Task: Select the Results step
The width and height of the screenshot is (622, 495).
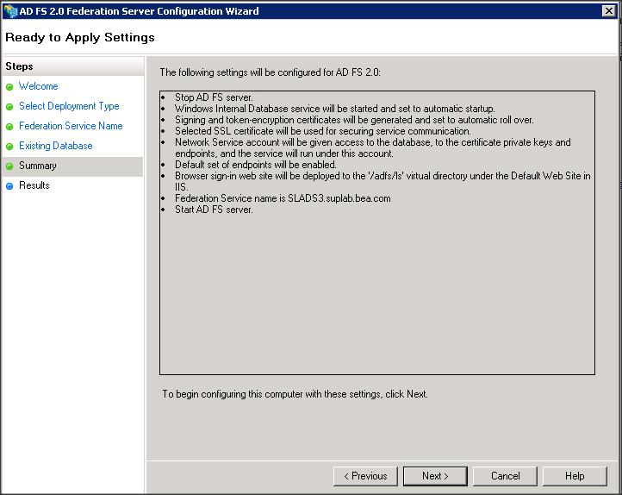Action: click(34, 185)
